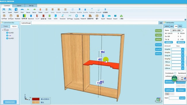
Task: Select the CAB item in tree
Action: pos(10,36)
